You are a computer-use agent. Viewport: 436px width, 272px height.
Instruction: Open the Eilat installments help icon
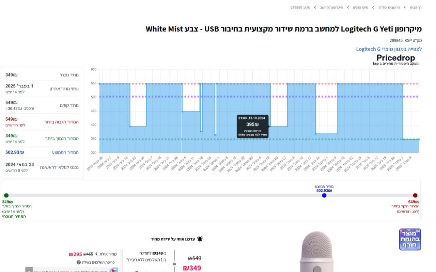[x=79, y=262]
